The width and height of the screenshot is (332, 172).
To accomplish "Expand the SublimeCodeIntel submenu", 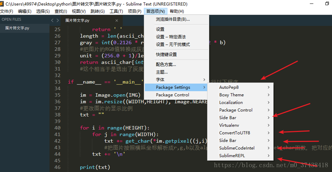I will pos(240,148).
